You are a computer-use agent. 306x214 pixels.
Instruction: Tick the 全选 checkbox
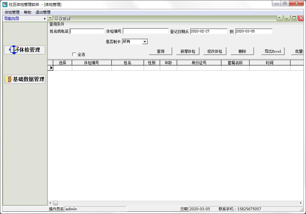74,54
